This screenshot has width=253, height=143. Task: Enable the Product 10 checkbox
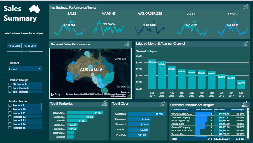pos(10,109)
